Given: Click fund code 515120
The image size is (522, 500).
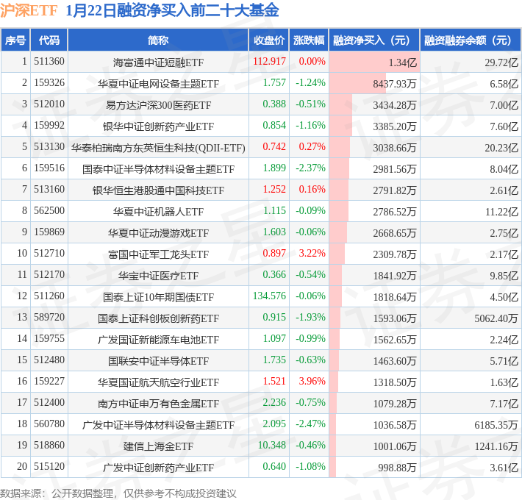Looking at the screenshot, I should click(x=49, y=466).
